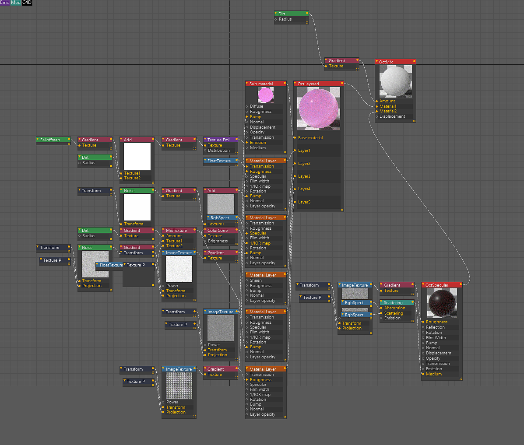Click the Absorption input port on Scattering
The height and width of the screenshot is (445, 524).
381,308
